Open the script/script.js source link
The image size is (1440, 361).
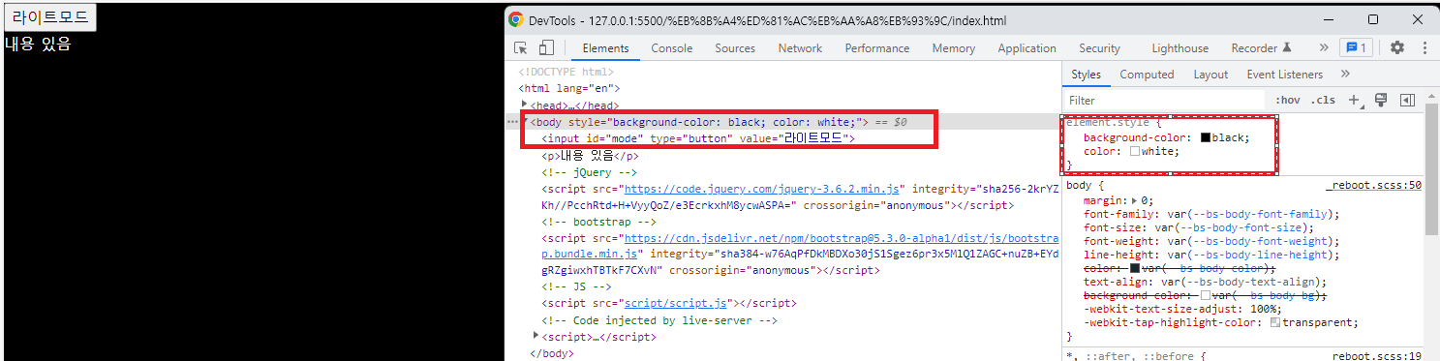click(675, 303)
